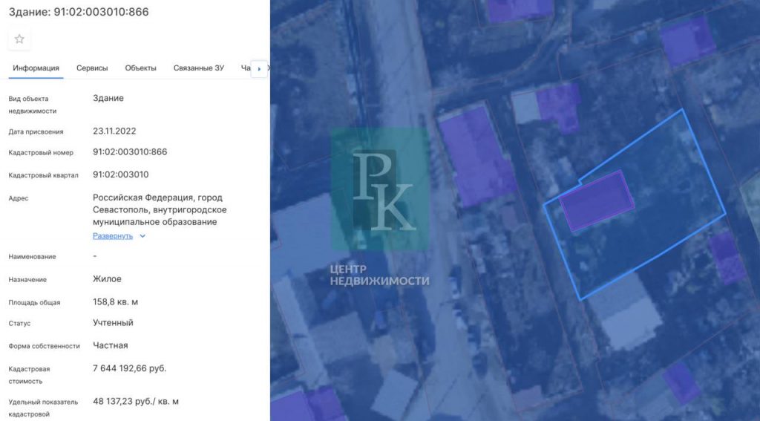
Task: Click the address text starting Российская Федерация
Action: 157,209
